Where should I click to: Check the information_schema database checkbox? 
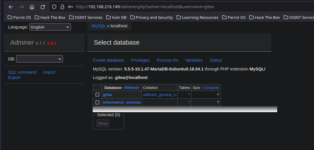(97, 102)
